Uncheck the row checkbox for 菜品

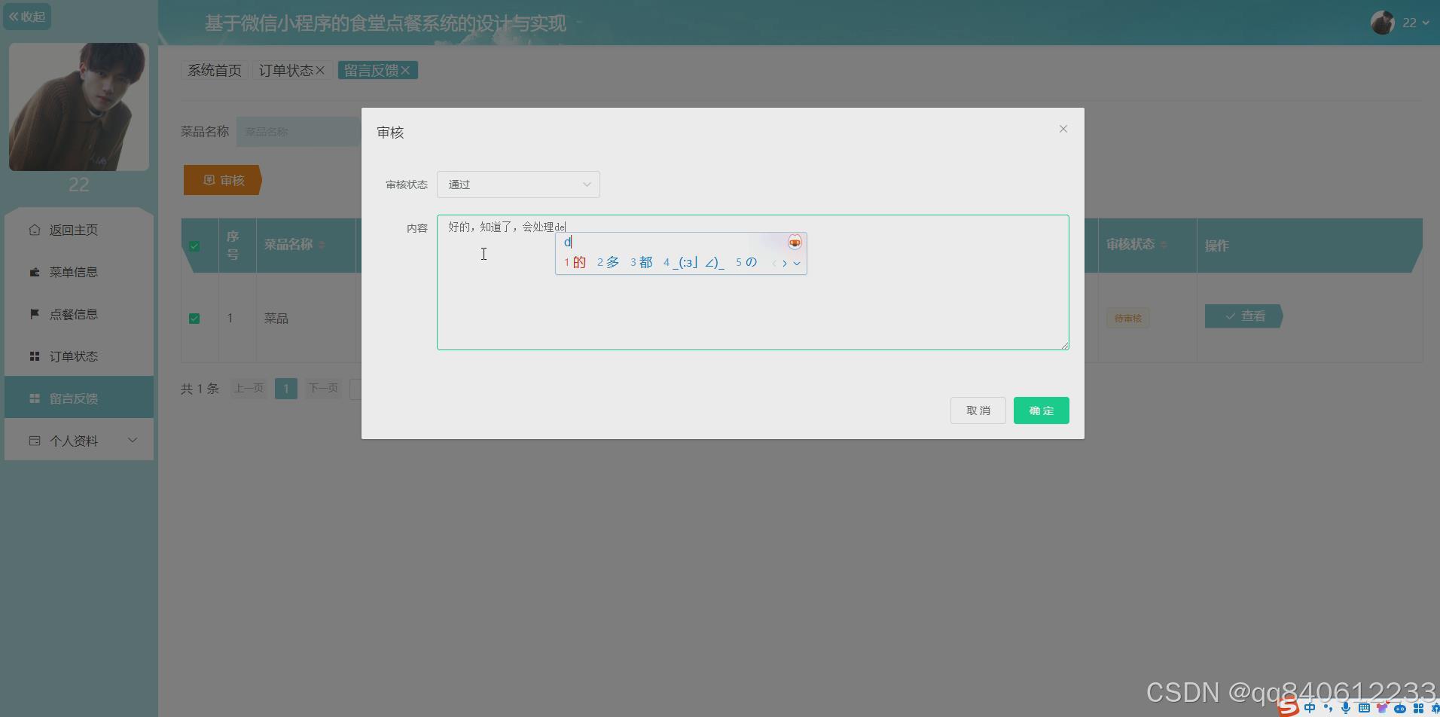(195, 318)
